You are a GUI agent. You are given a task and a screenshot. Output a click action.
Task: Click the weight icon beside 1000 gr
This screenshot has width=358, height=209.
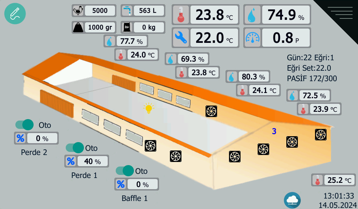78,27
